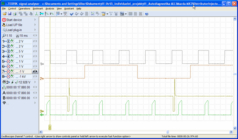Viewport: 238px width, 139px height.
Task: Click the vertical scrollbar thumb
Action: pos(235,74)
